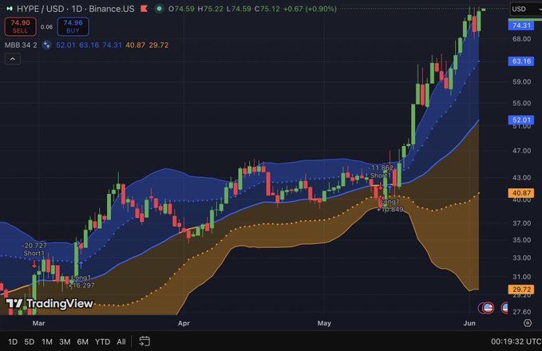
Task: Click the May label on the time axis
Action: (324, 323)
